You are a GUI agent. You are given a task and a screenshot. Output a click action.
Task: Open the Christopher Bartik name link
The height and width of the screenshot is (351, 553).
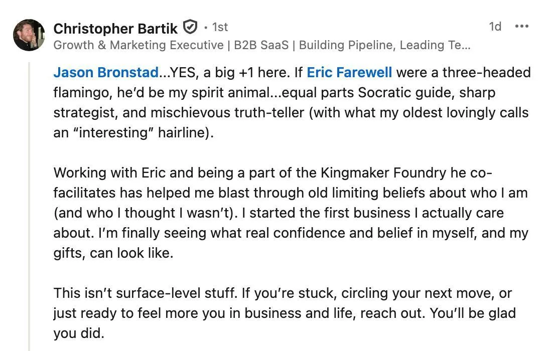[x=115, y=29]
